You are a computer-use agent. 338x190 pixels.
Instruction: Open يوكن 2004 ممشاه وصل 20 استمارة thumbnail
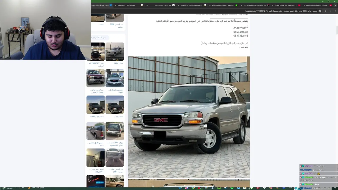point(115,131)
